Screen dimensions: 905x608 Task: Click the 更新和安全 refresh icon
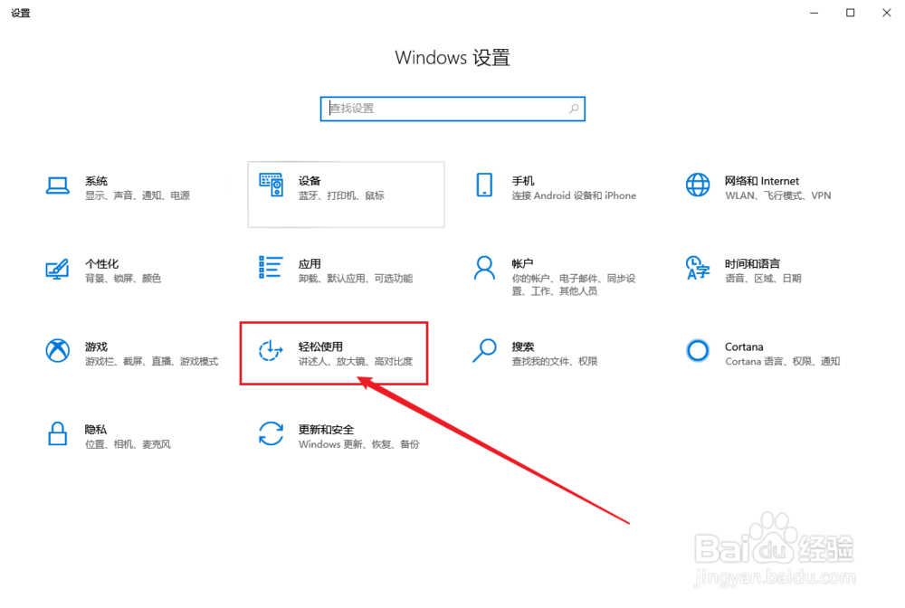[x=271, y=434]
